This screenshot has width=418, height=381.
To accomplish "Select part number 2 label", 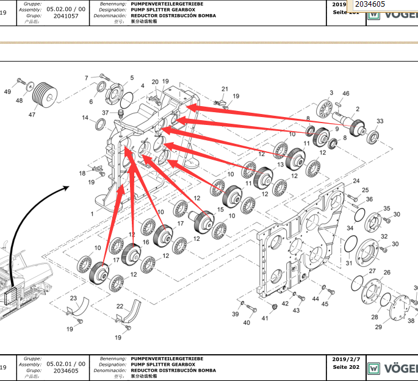I will [x=358, y=109].
